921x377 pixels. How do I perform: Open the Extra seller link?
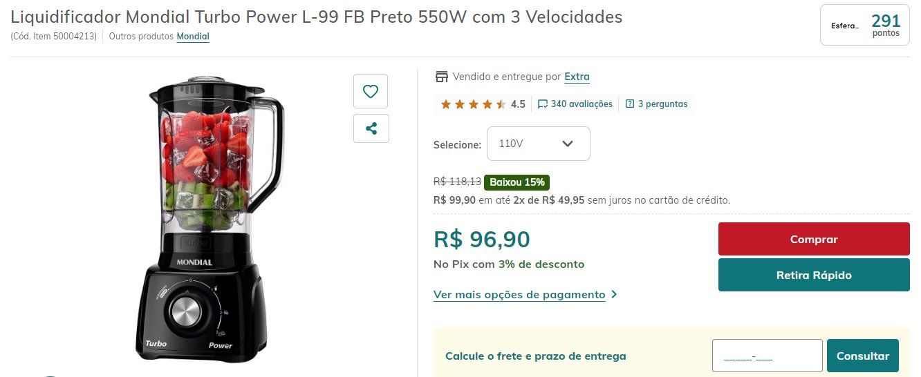point(577,77)
